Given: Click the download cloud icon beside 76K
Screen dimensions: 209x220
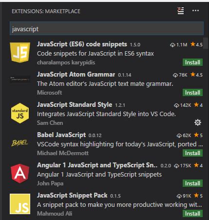Looking at the screenshot, I should [x=175, y=75].
